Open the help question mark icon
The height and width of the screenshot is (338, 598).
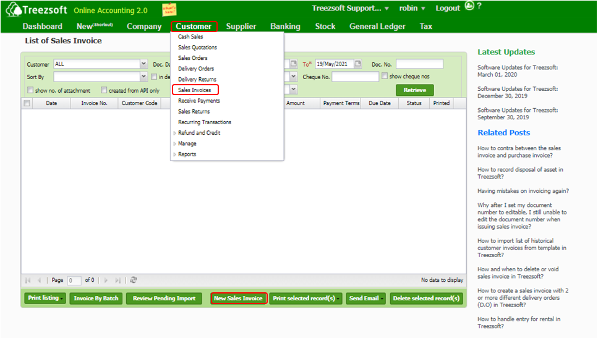pyautogui.click(x=479, y=6)
